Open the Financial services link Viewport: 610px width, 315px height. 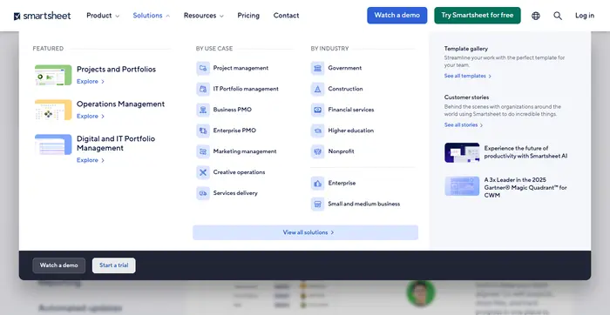[351, 110]
